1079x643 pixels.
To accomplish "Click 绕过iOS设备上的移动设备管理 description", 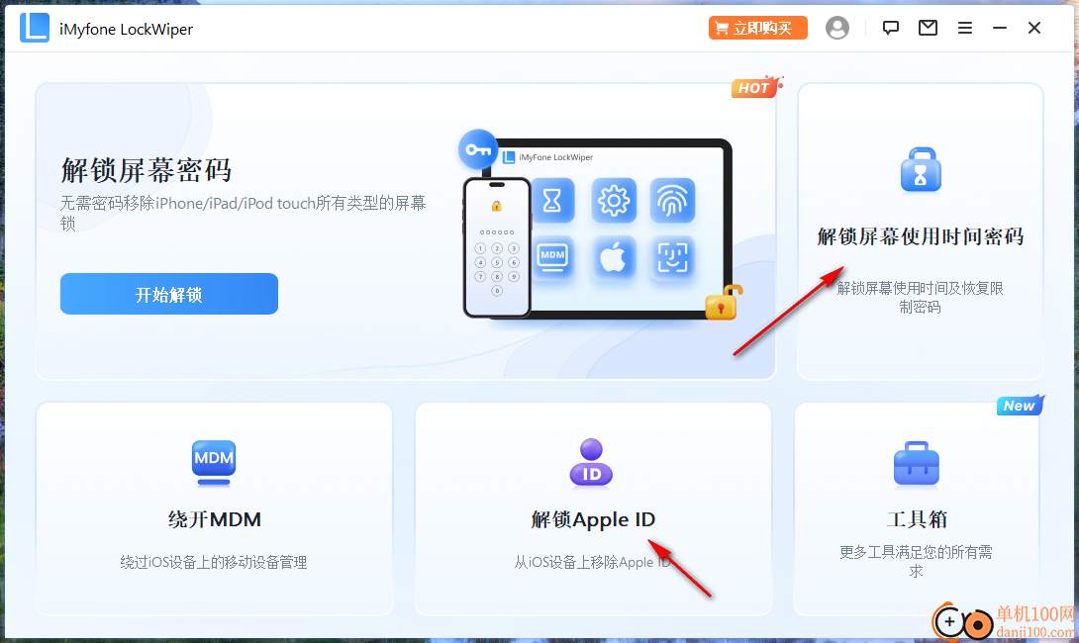I will tap(213, 562).
